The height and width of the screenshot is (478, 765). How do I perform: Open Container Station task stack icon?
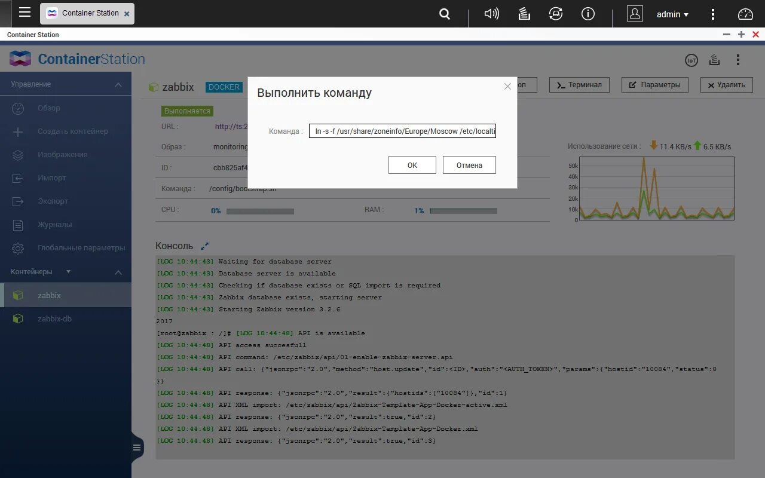pyautogui.click(x=714, y=60)
